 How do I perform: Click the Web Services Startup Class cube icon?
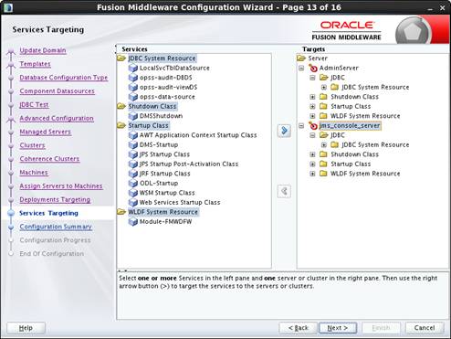tap(133, 202)
